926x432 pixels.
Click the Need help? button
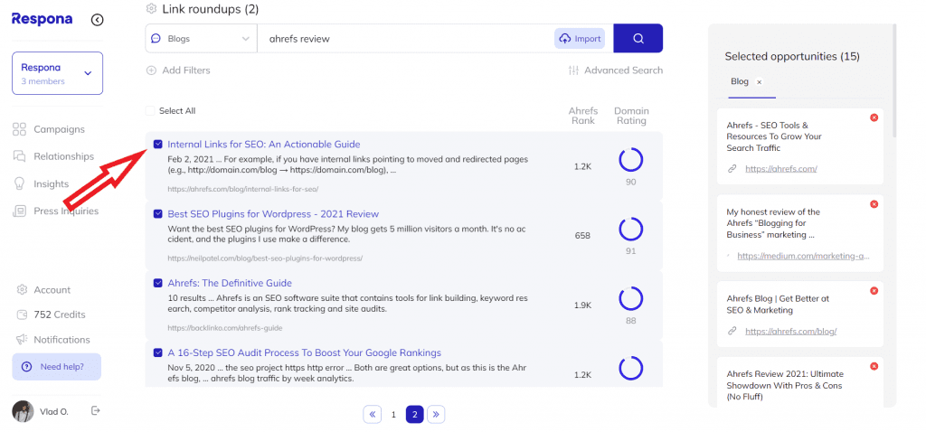pos(57,367)
